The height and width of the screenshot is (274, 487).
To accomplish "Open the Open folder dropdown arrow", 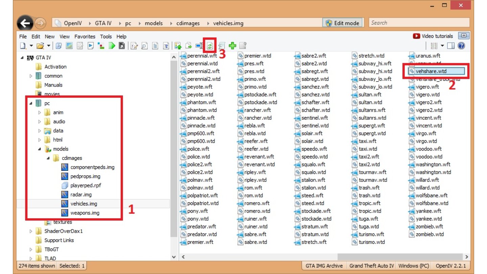I will tap(49, 46).
